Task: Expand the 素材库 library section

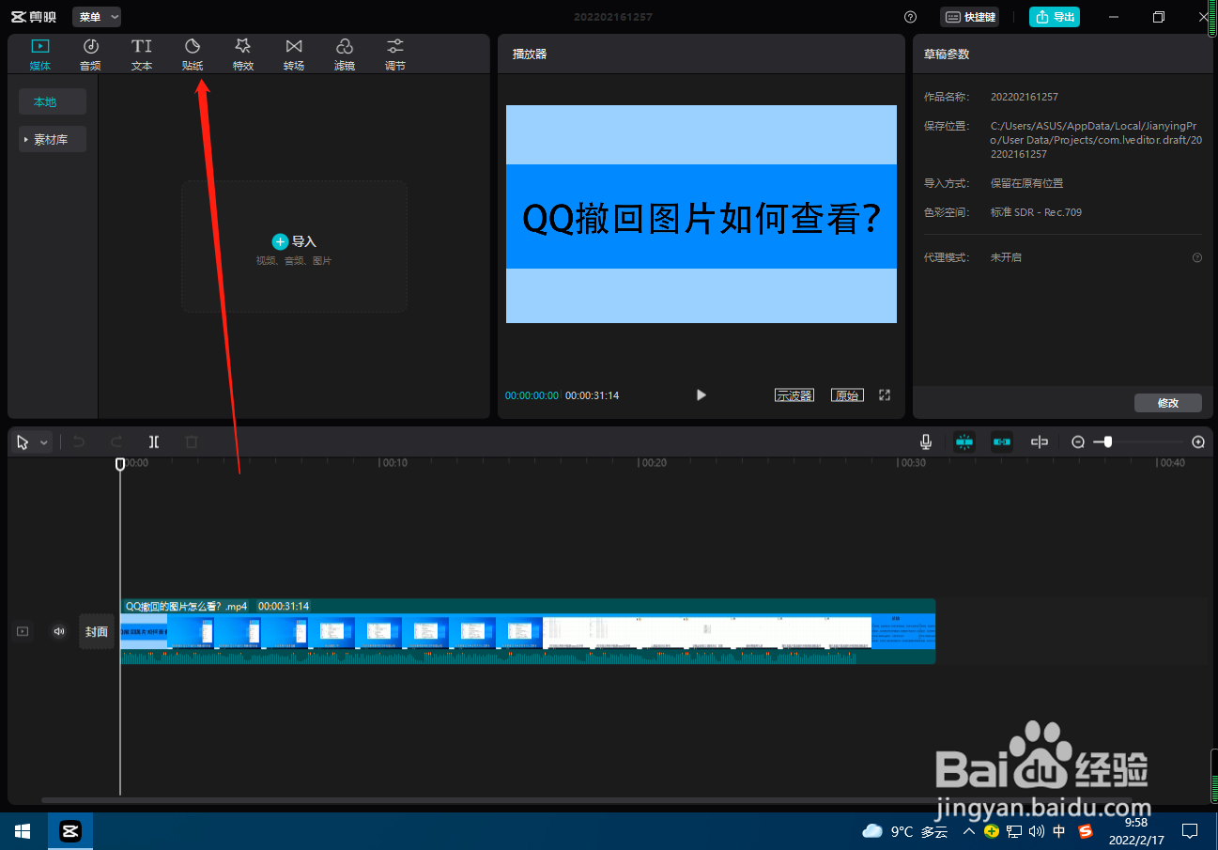Action: coord(53,139)
